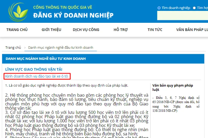Viewport: 208px width, 138px height.
Task: Click the 'Trang chủ' breadcrumb link
Action: coord(13,48)
